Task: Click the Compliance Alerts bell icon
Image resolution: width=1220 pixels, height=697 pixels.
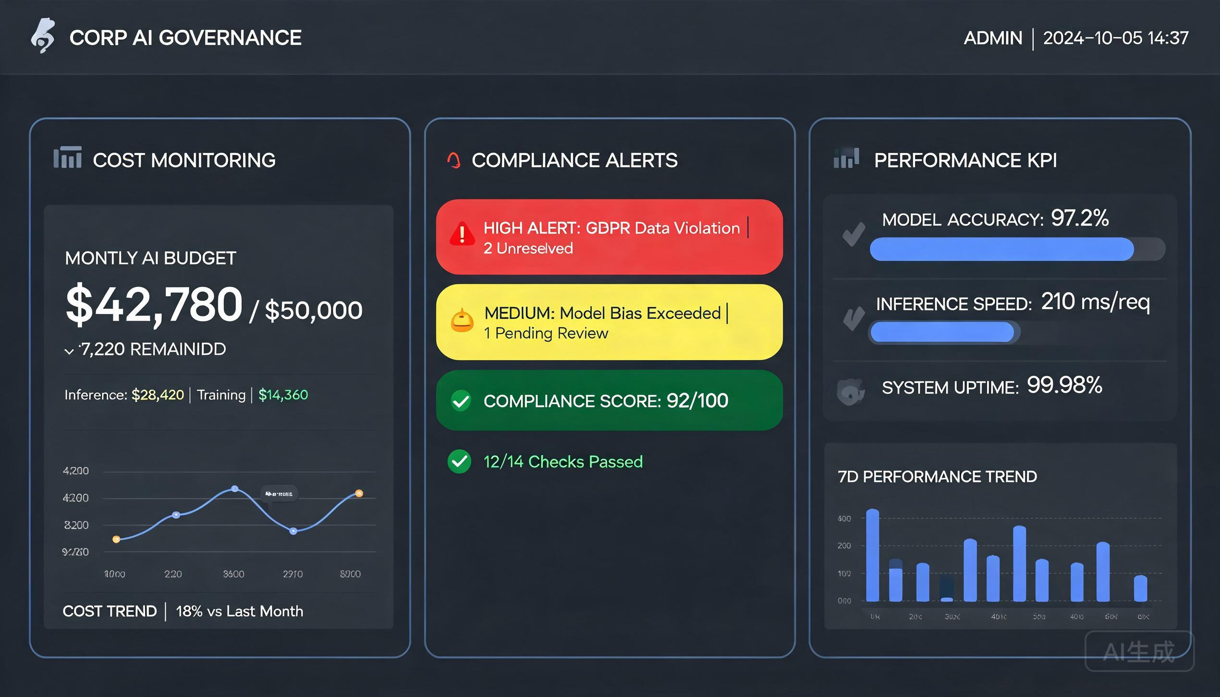Action: (454, 160)
